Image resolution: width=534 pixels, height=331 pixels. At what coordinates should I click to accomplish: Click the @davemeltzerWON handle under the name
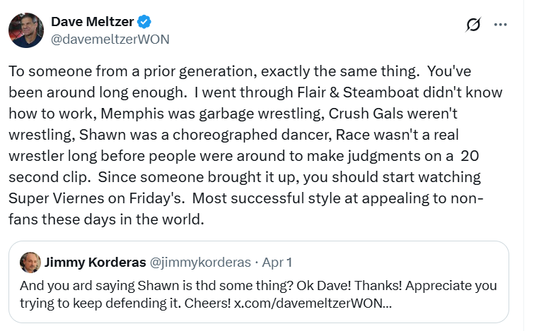pos(110,40)
